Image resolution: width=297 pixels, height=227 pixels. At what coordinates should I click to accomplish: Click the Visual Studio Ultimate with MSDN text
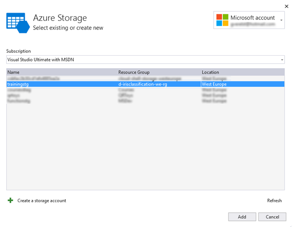click(40, 59)
